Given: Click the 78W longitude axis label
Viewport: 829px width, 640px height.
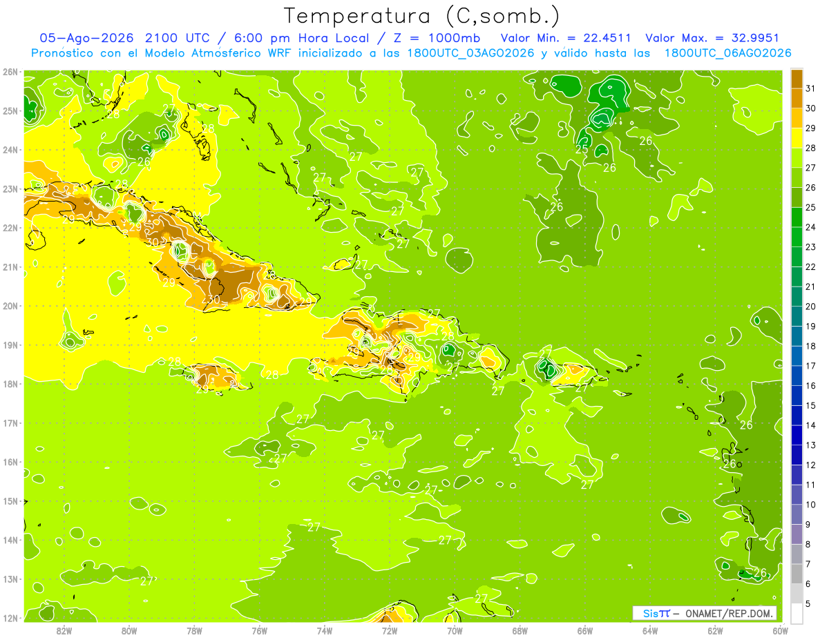Looking at the screenshot, I should pyautogui.click(x=194, y=630).
